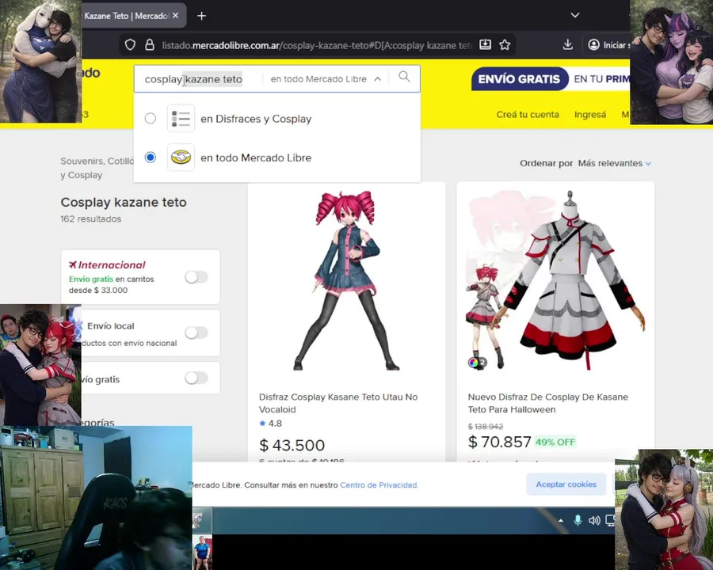The height and width of the screenshot is (570, 713).
Task: Click the shield tracking protection icon
Action: (x=130, y=45)
